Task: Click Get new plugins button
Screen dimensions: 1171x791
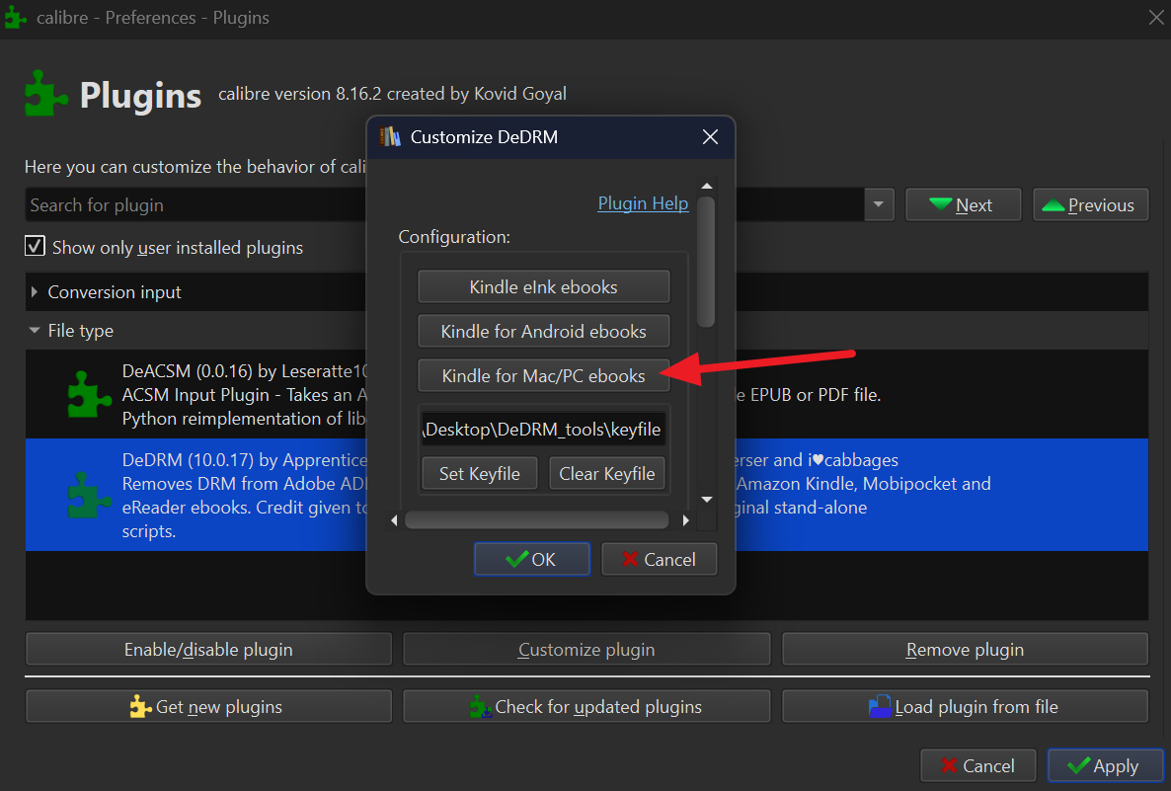Action: click(x=208, y=707)
